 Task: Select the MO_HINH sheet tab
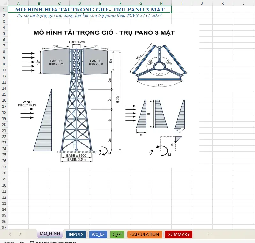pos(50,234)
